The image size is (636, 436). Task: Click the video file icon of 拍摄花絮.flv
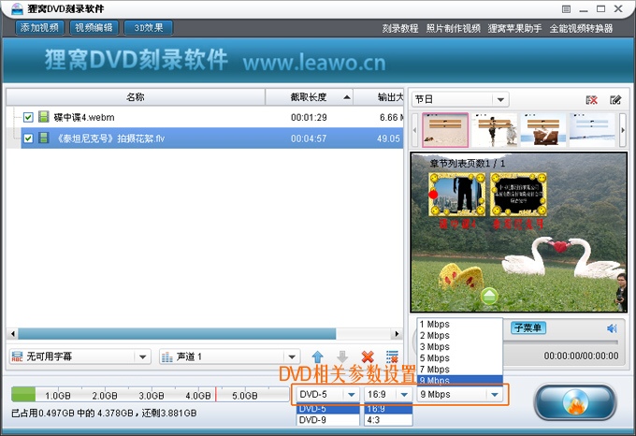(x=43, y=138)
